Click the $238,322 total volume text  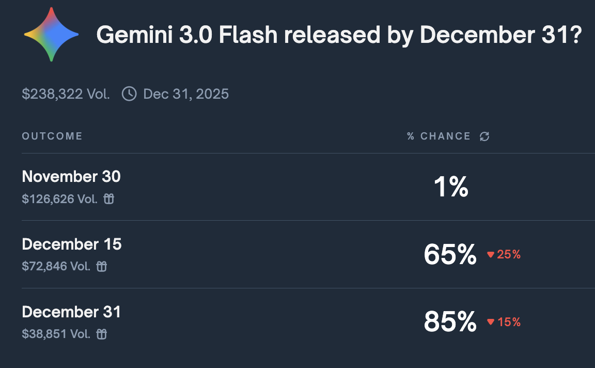tap(66, 94)
